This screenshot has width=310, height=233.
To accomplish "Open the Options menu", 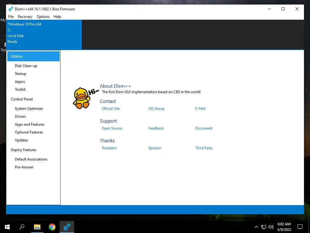I will [43, 17].
